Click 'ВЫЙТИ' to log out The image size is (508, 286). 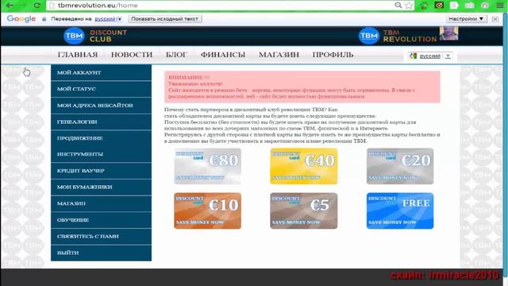[101, 253]
